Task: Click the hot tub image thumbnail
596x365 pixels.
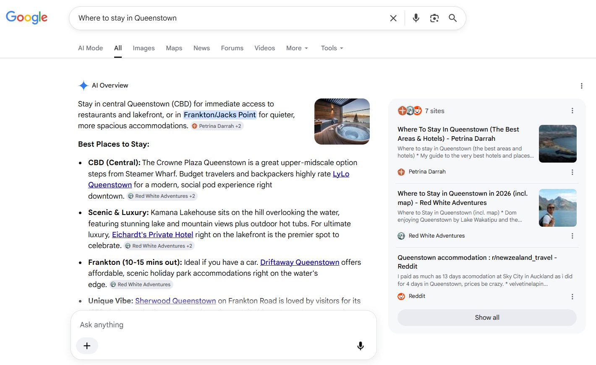Action: click(342, 122)
